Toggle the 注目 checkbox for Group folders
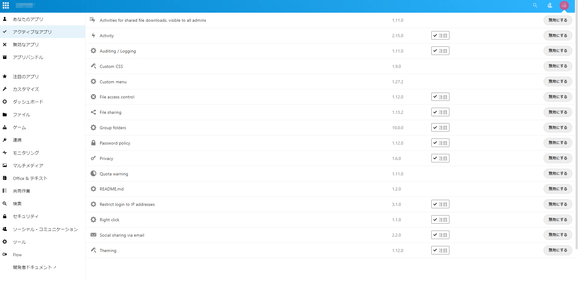The image size is (578, 284). [x=440, y=127]
